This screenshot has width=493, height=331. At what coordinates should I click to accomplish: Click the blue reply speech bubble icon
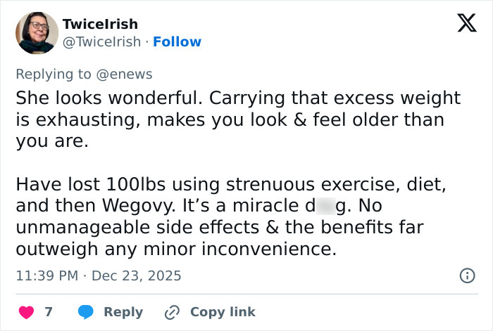[x=86, y=311]
